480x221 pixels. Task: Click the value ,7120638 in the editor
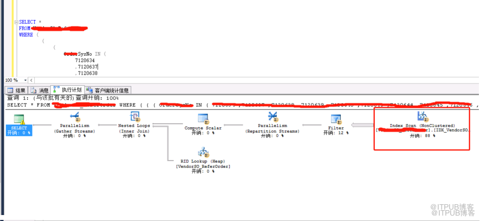86,73
